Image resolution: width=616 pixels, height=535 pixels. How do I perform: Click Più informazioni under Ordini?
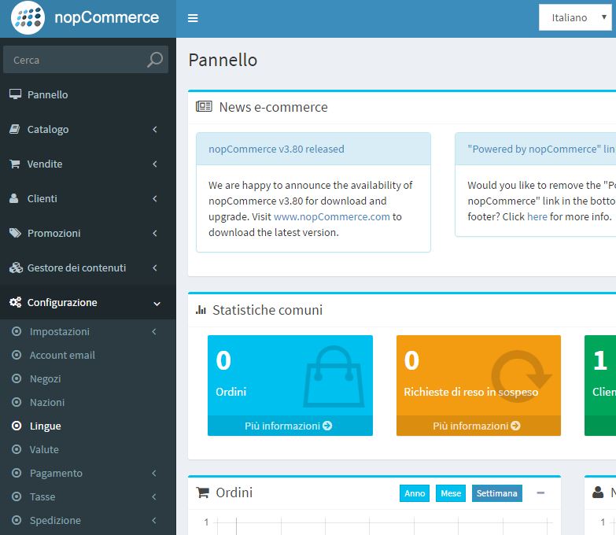pyautogui.click(x=289, y=426)
